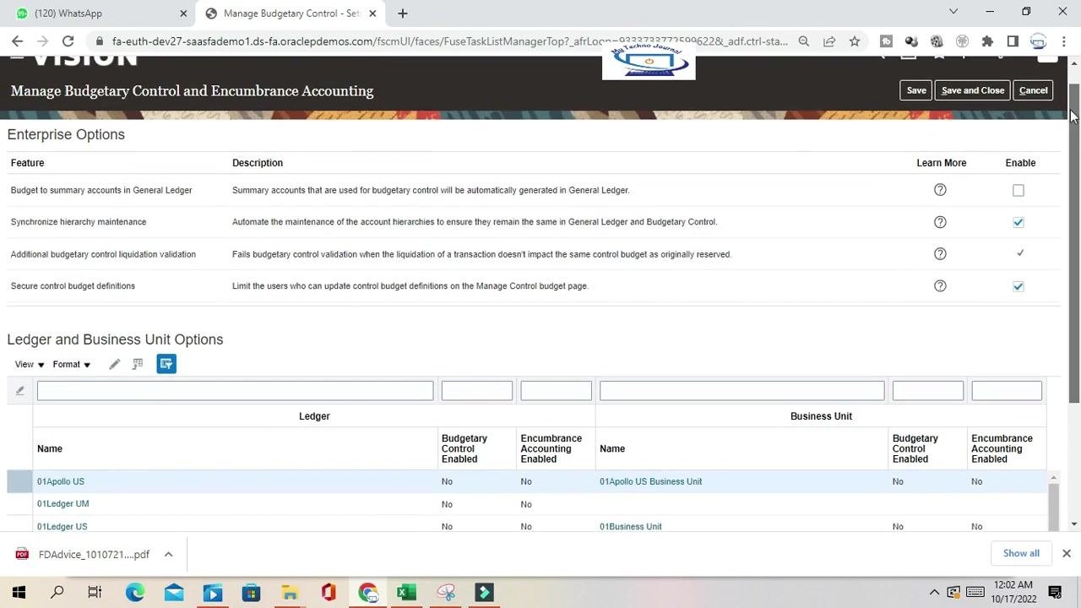
Task: Click the page vertical scrollbar thumb
Action: pos(1074,243)
